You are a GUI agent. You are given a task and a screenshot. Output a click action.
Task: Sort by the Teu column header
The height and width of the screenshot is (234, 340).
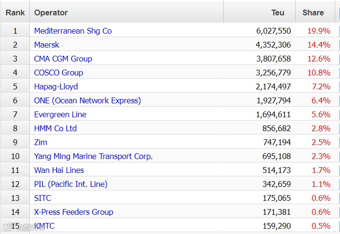point(278,12)
